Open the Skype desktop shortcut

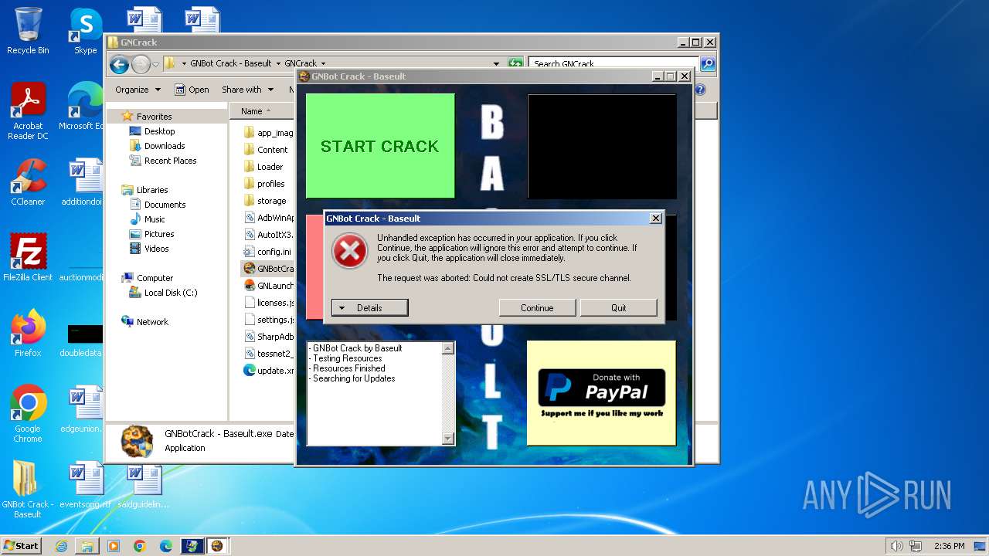86,31
